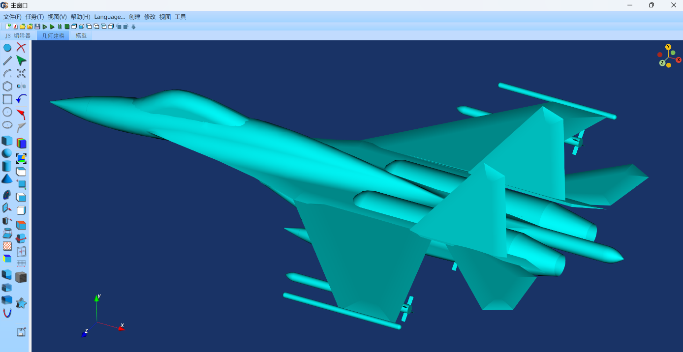Open the 文件(F) menu
This screenshot has height=352, width=683.
12,17
